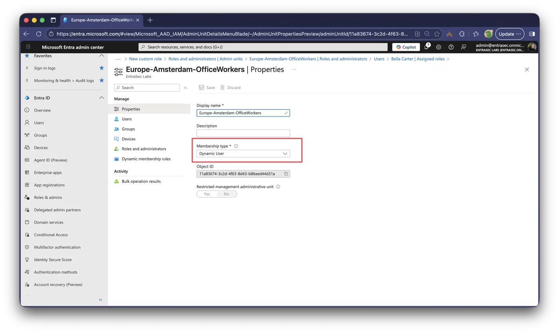Reload the page in browser

[39, 34]
